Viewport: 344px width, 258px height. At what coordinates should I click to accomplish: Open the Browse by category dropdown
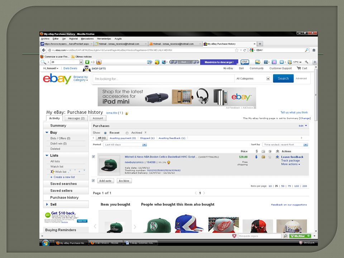[81, 78]
